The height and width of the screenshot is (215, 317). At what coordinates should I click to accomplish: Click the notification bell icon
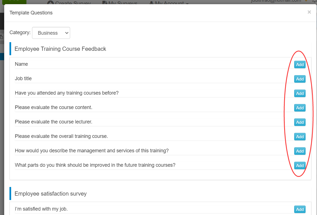tap(315, 1)
